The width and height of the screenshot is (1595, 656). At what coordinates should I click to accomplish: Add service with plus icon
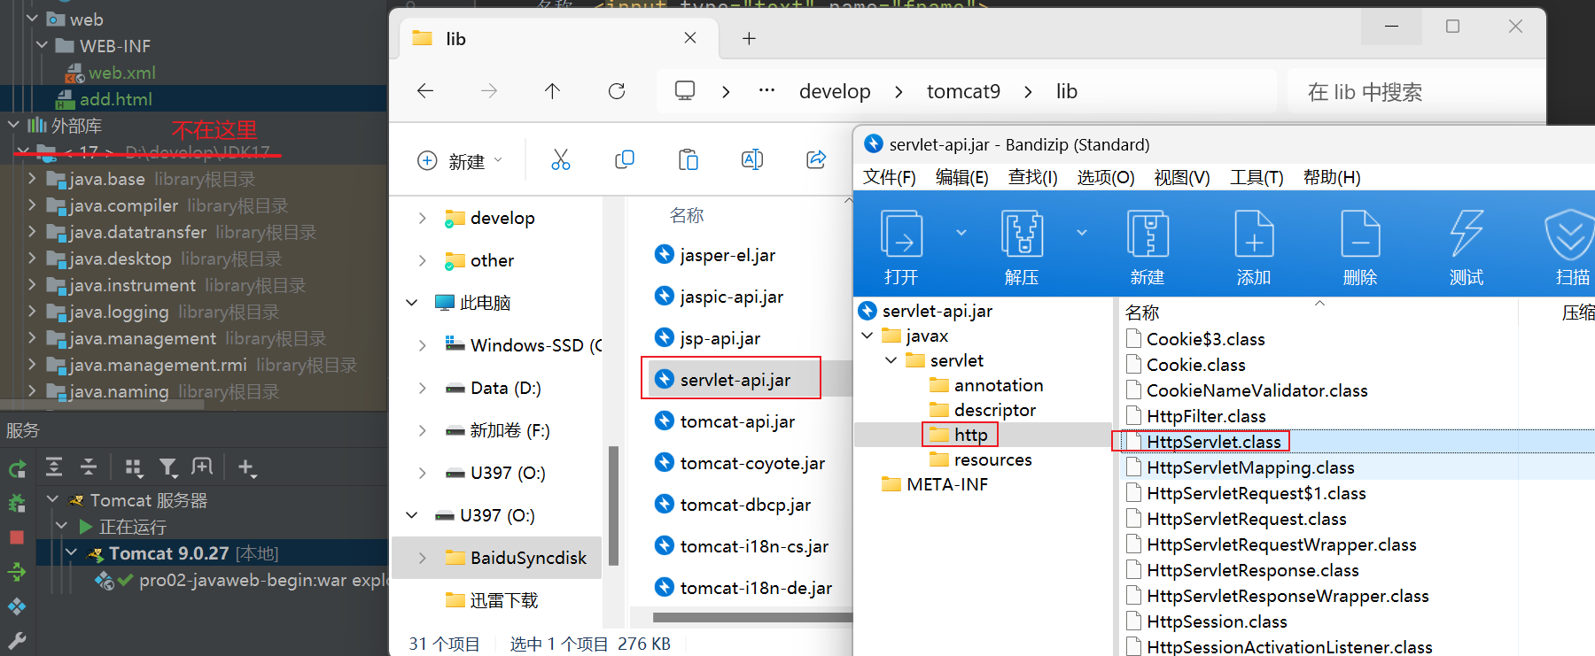coord(247,467)
